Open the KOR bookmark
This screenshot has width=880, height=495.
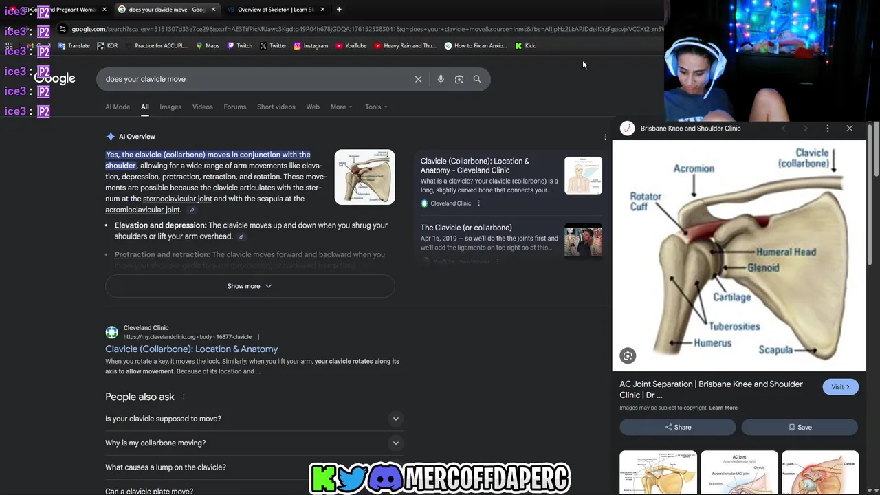(107, 46)
